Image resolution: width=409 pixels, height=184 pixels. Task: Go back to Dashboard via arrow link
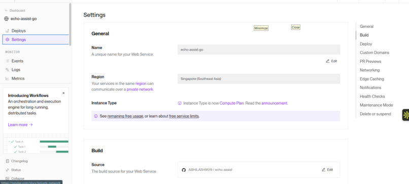pos(15,11)
